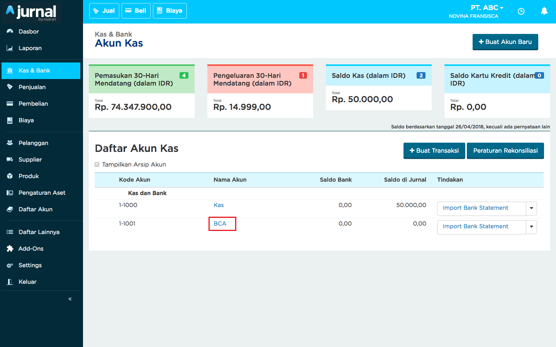Go to Penjualan in the sidebar

pyautogui.click(x=32, y=87)
